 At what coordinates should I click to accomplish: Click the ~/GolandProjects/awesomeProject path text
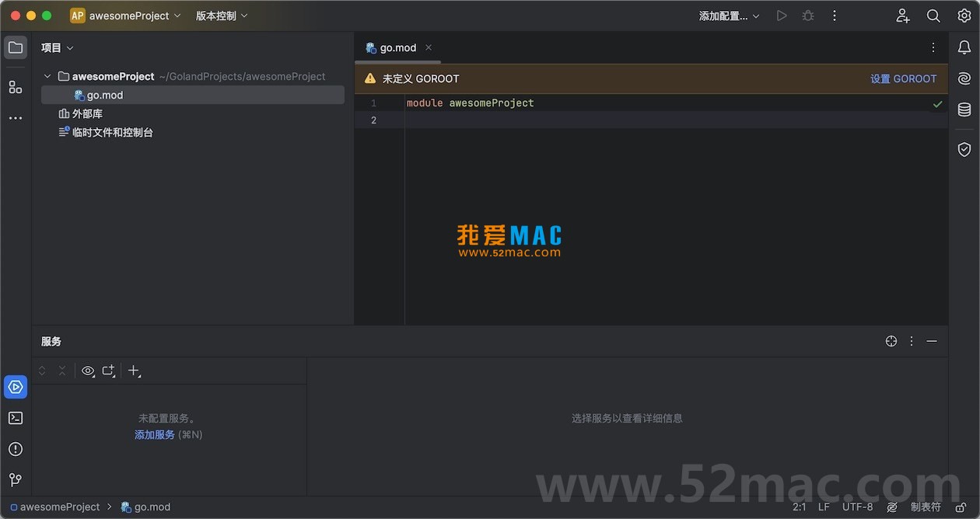pyautogui.click(x=243, y=76)
